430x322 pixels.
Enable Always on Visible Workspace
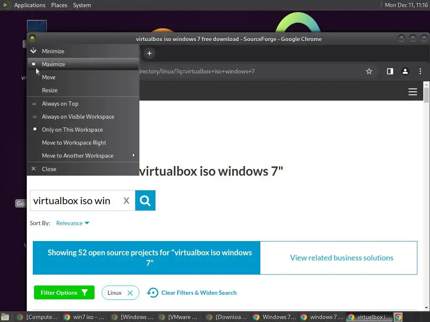pos(83,117)
